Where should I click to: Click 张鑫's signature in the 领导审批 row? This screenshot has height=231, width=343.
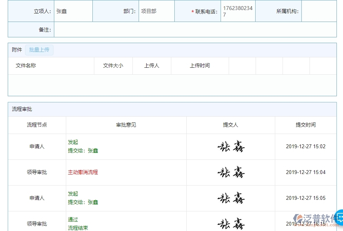pos(231,172)
